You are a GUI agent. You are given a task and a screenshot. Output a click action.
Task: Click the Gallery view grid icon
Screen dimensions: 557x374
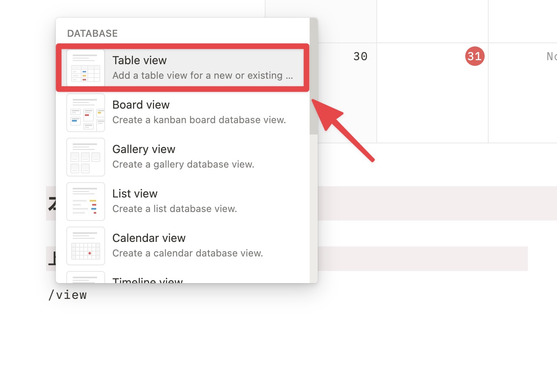(x=86, y=157)
